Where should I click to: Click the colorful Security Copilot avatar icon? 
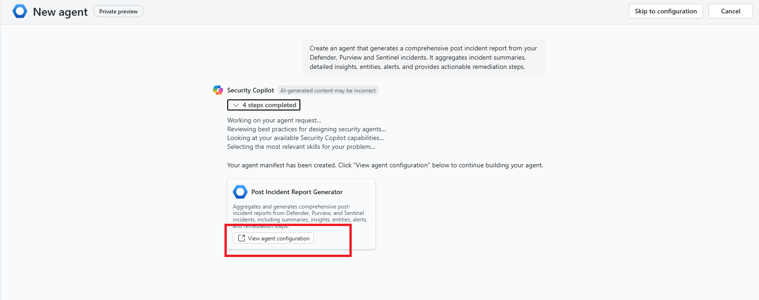218,90
